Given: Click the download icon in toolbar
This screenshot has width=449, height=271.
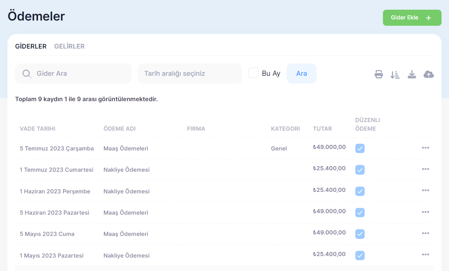Looking at the screenshot, I should click(x=412, y=74).
